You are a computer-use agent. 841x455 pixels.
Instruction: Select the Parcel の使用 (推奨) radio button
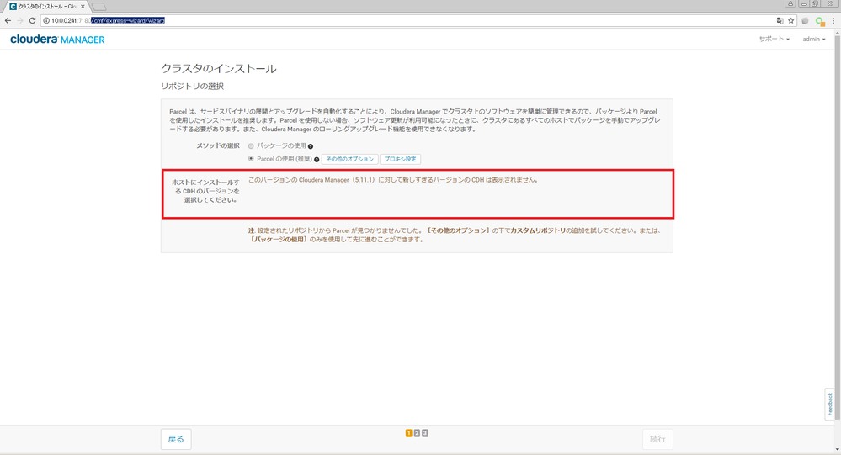pos(251,159)
